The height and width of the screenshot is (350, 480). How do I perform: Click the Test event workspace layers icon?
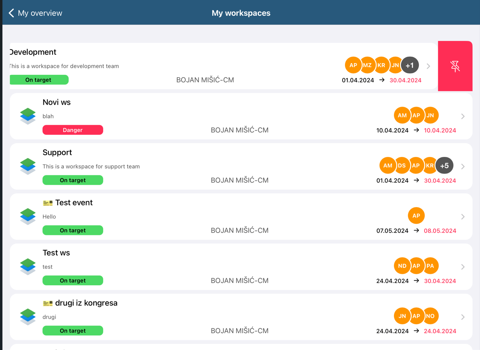[x=28, y=216]
